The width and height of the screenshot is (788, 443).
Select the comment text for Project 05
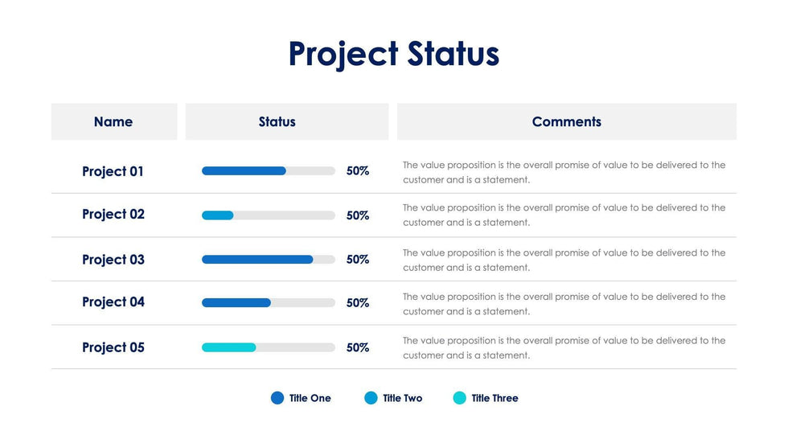tap(564, 347)
